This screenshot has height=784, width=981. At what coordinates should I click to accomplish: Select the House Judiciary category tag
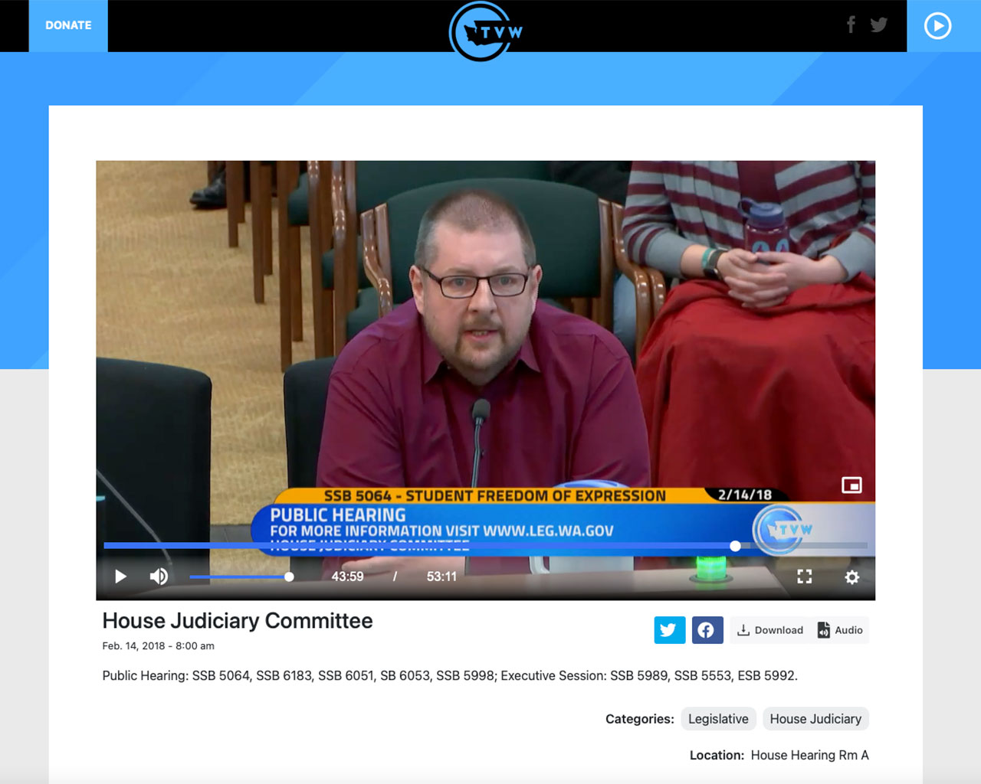click(x=815, y=719)
